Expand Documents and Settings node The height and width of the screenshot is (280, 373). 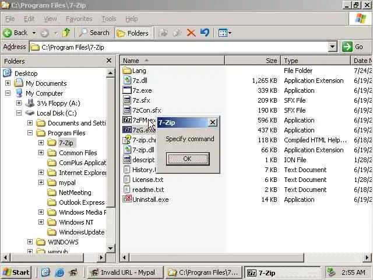tap(30, 123)
